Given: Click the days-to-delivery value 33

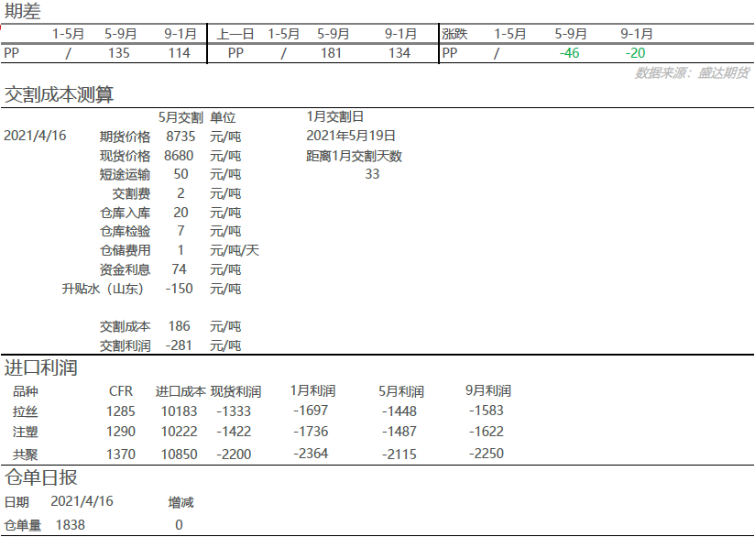Looking at the screenshot, I should point(372,174).
